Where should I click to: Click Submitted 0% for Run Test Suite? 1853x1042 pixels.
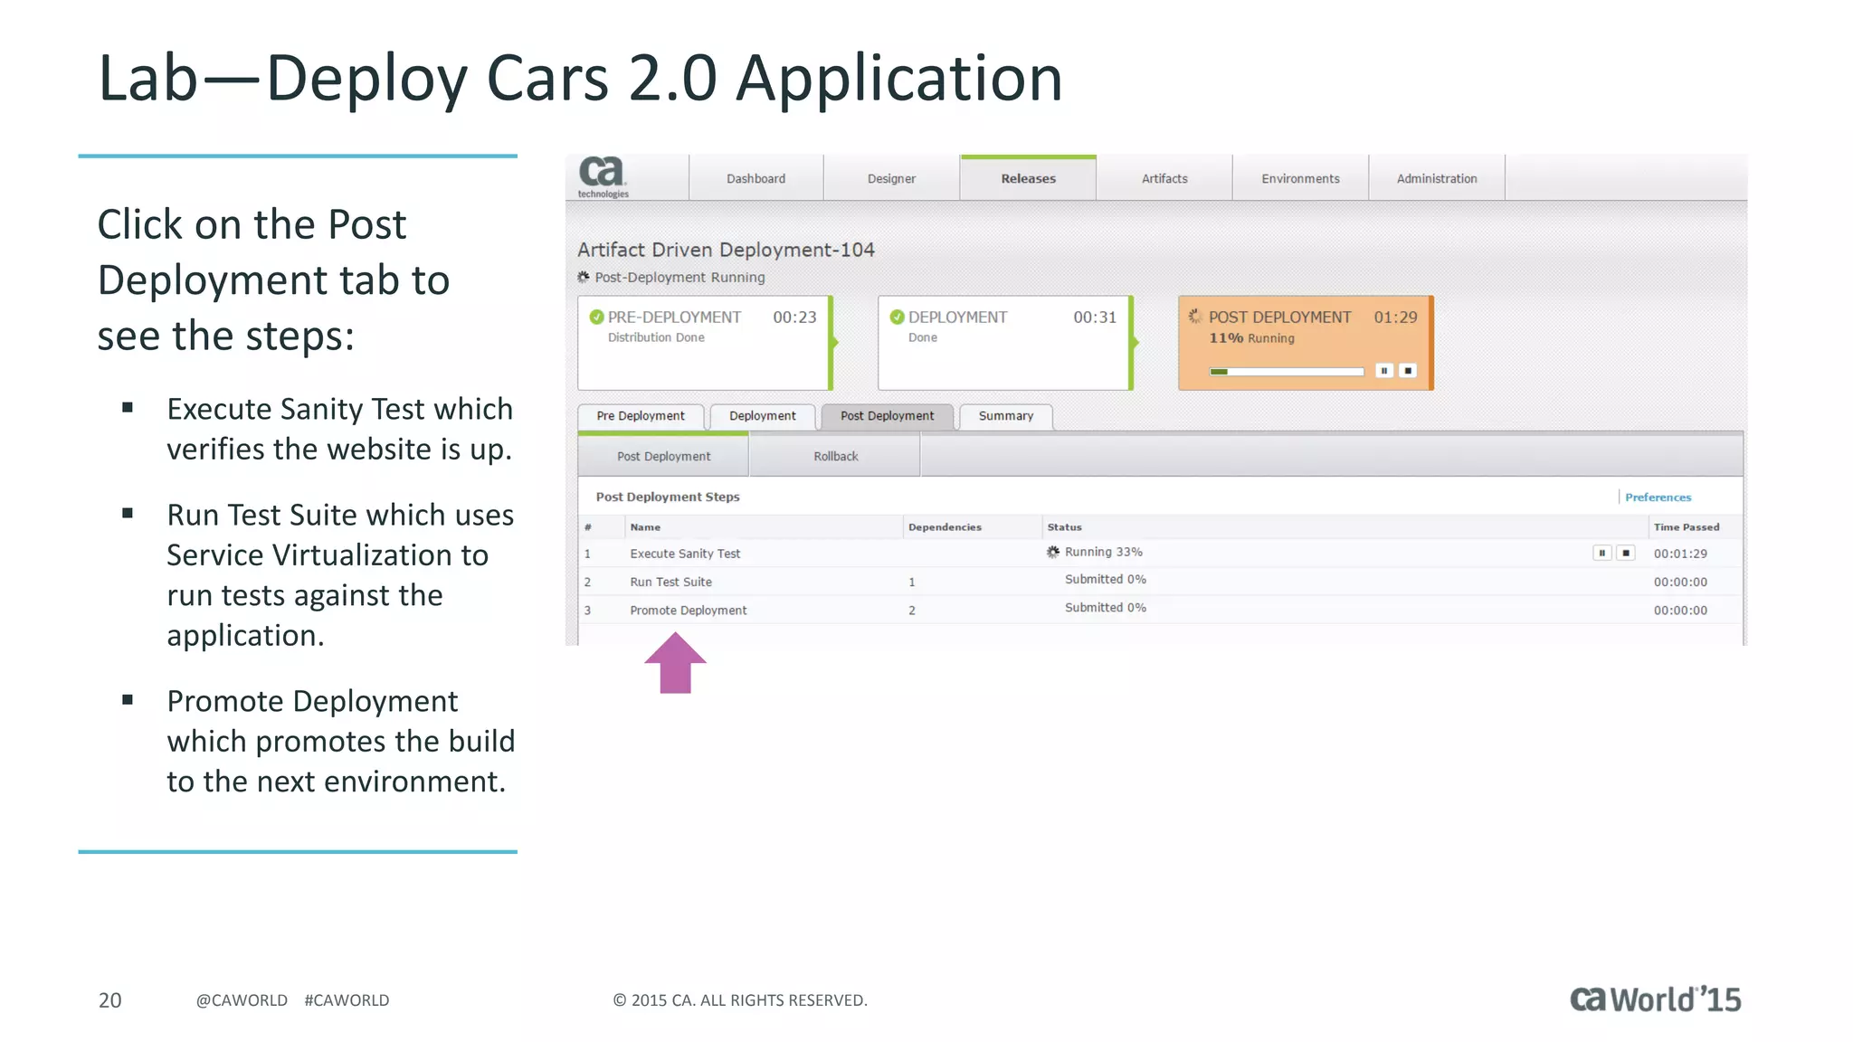[x=1105, y=579]
